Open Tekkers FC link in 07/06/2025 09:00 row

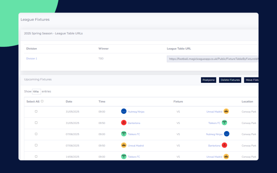click(134, 134)
